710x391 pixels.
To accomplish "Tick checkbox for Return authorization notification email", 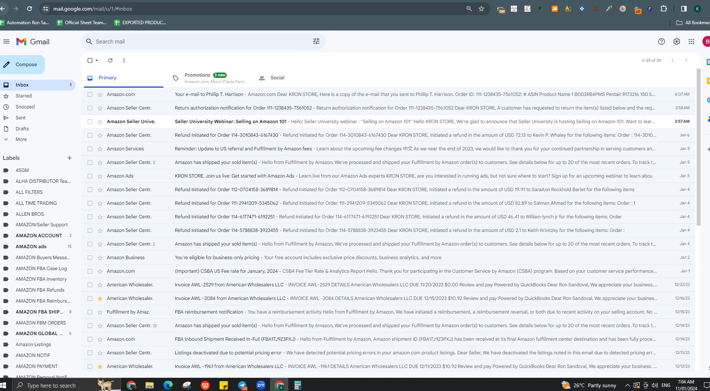I will [x=90, y=108].
